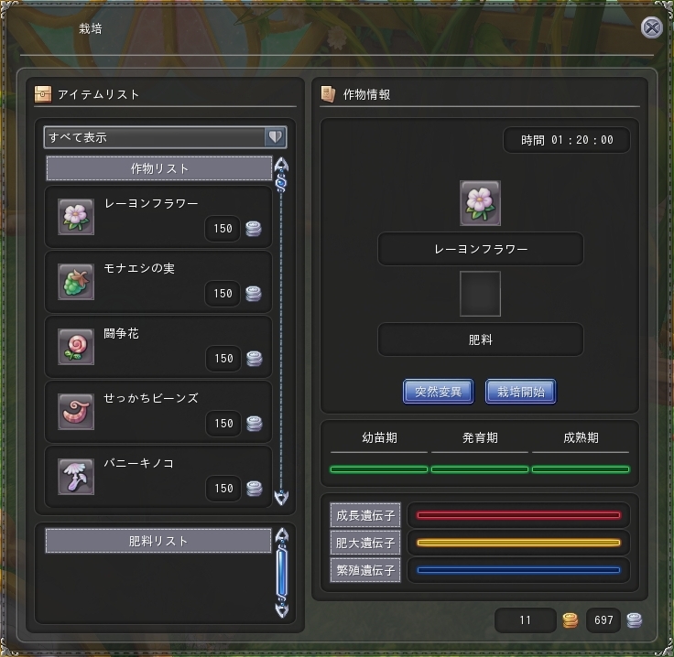The height and width of the screenshot is (657, 674).
Task: Click the crop list scroll-down arrow
Action: [x=281, y=497]
